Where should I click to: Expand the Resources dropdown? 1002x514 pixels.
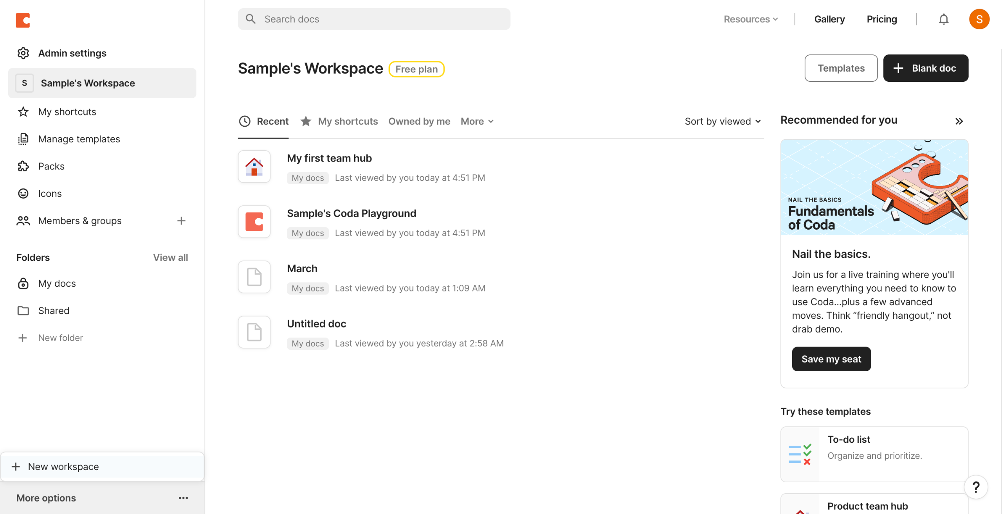pyautogui.click(x=751, y=19)
